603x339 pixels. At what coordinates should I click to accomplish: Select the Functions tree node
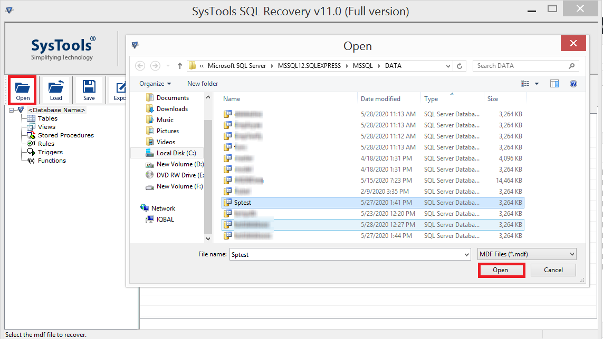click(52, 161)
